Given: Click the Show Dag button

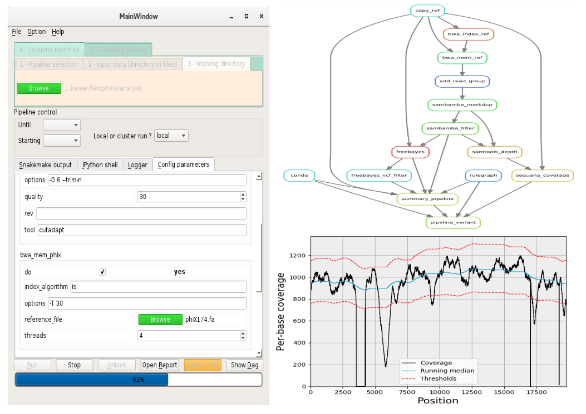Looking at the screenshot, I should [x=244, y=365].
